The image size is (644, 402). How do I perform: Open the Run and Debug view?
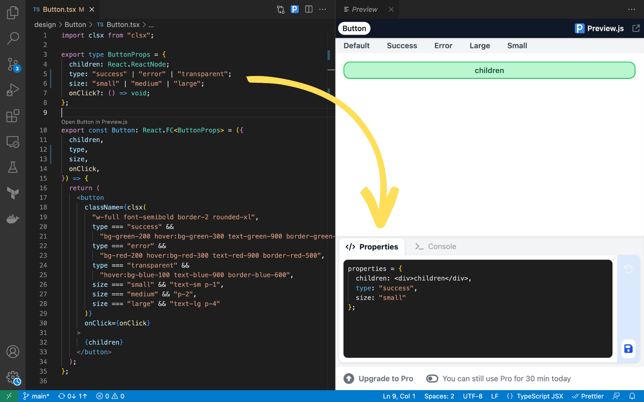tap(13, 90)
